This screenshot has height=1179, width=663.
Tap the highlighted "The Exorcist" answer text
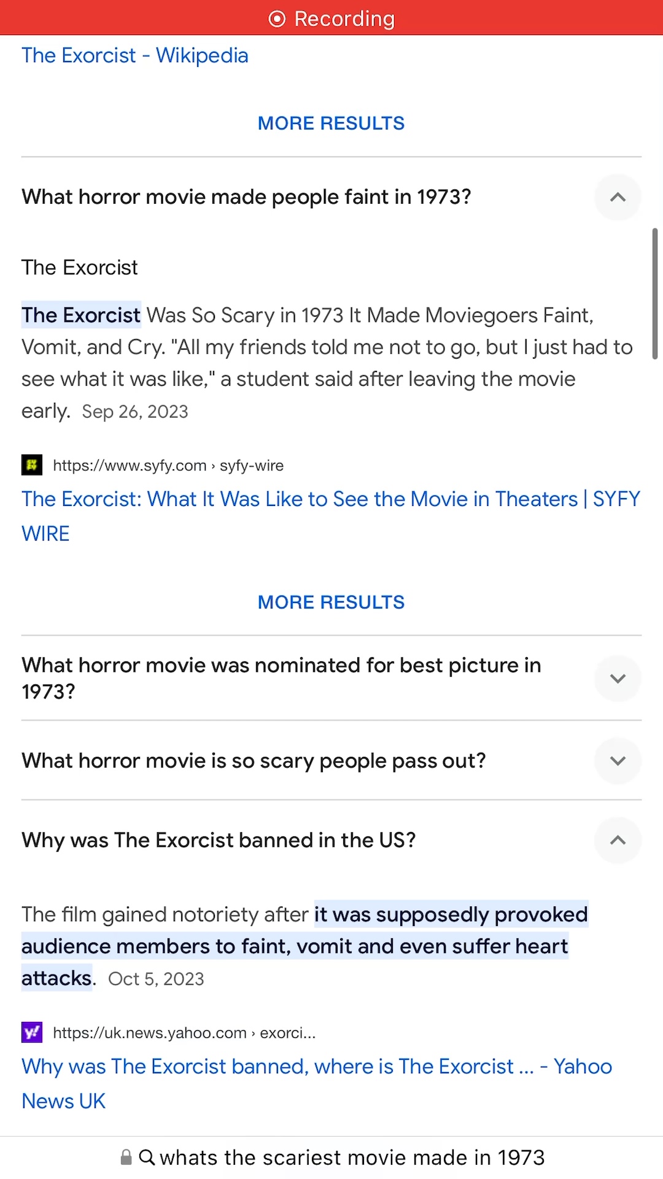point(81,316)
